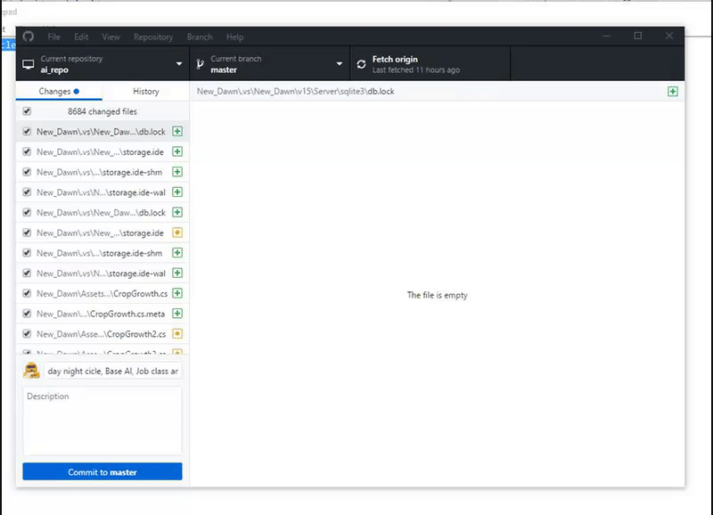Image resolution: width=713 pixels, height=515 pixels.
Task: Uncheck the first db.lock file checkbox
Action: point(26,131)
